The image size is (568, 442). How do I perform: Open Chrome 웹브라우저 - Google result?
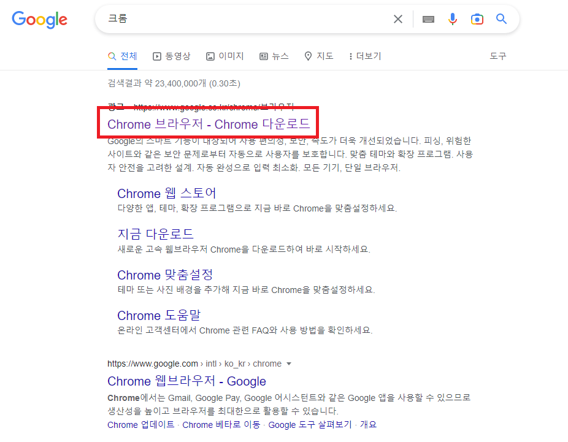click(x=186, y=381)
